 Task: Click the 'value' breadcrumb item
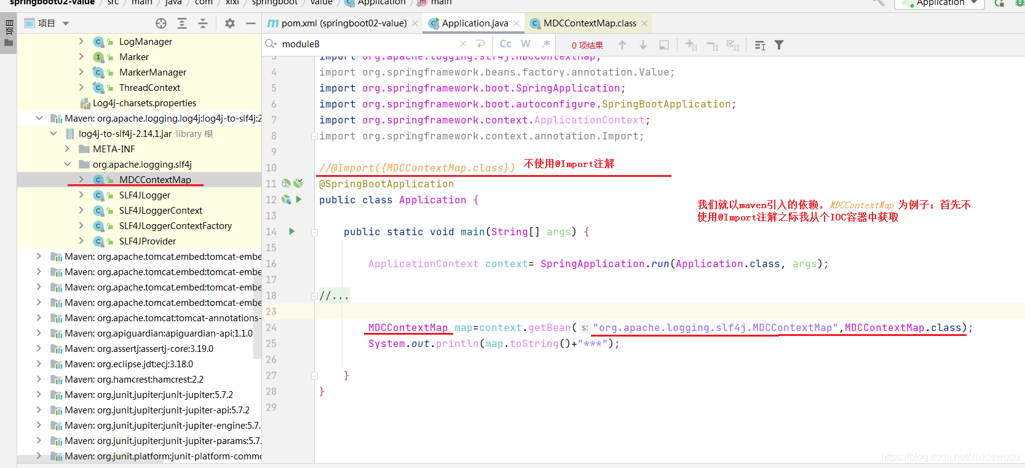[321, 2]
